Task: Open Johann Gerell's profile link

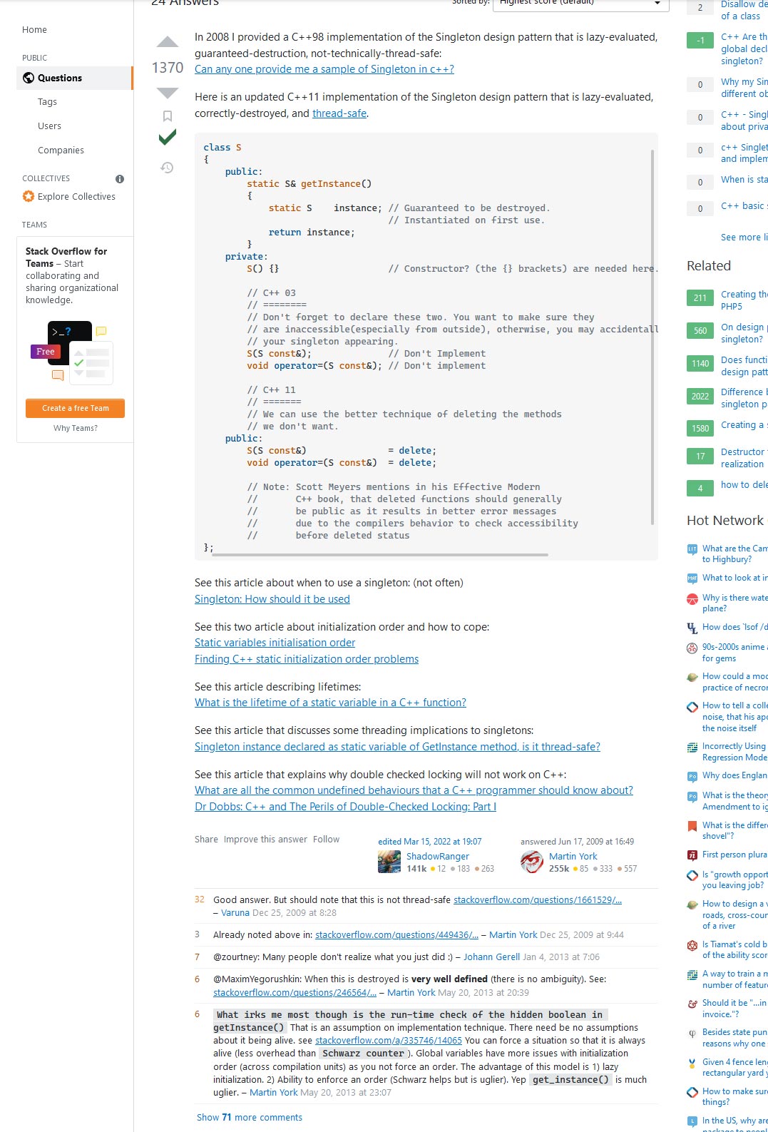Action: point(492,957)
